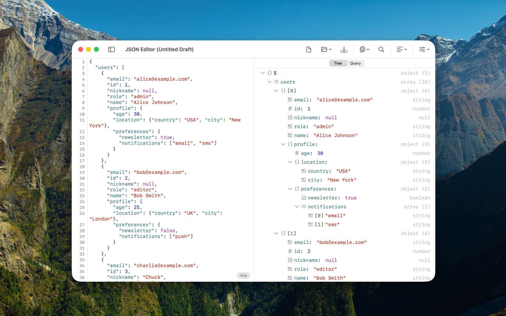Collapse the location object node
This screenshot has width=506, height=316.
coord(290,162)
